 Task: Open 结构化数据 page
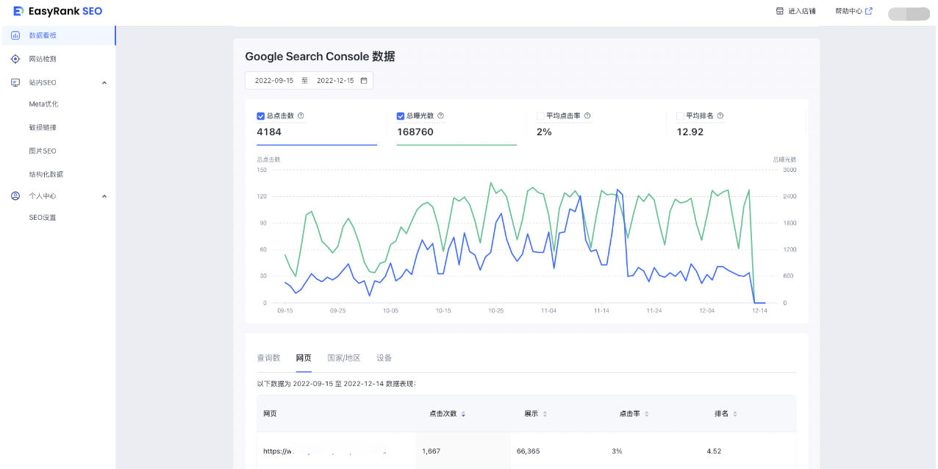[46, 174]
